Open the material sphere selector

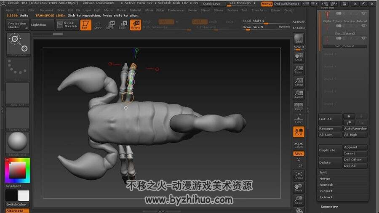(x=17, y=144)
